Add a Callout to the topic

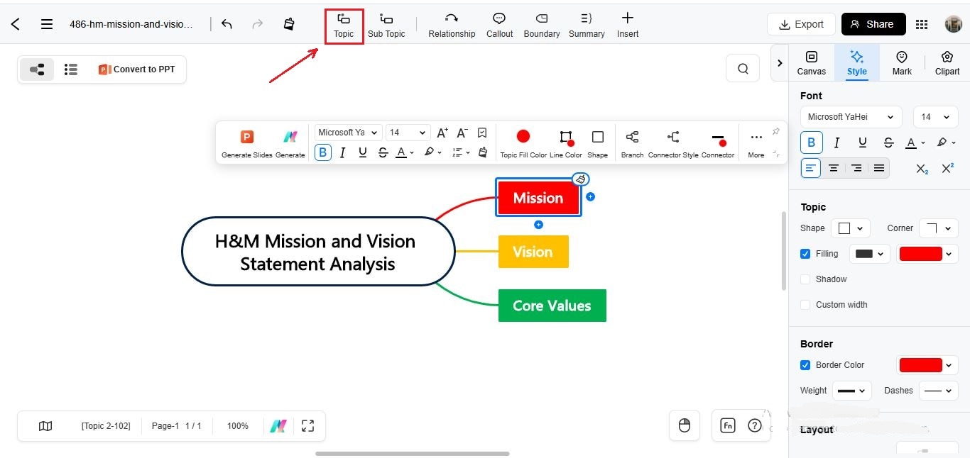point(499,26)
